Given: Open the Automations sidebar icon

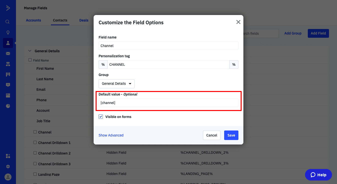Looking at the screenshot, I should 8,64.
